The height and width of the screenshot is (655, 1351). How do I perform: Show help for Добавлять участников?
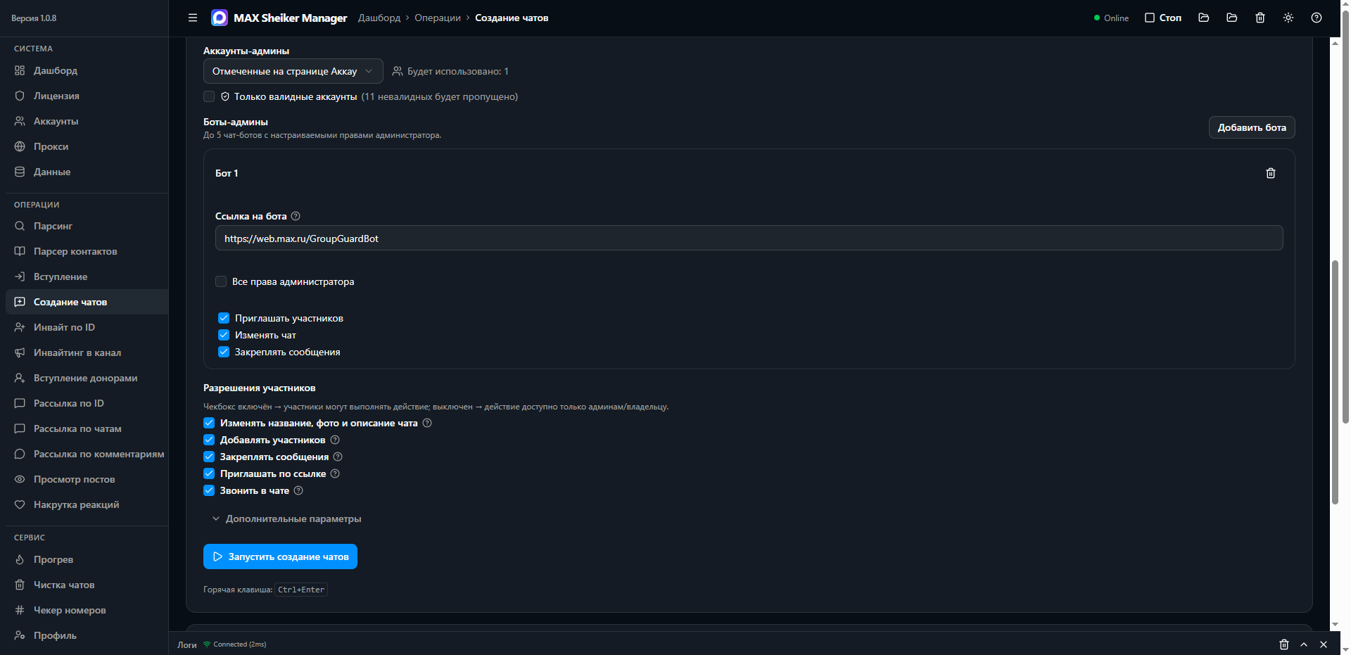click(x=335, y=440)
